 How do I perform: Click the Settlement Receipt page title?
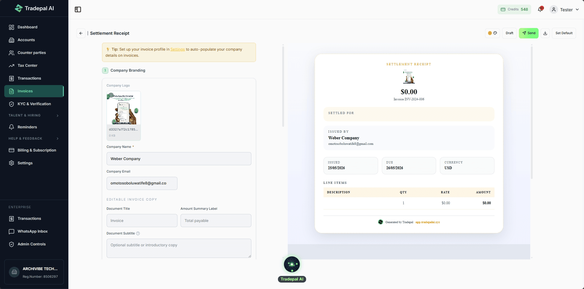[x=110, y=33]
